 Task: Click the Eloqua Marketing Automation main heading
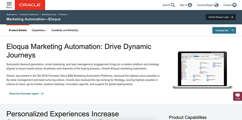(79, 51)
